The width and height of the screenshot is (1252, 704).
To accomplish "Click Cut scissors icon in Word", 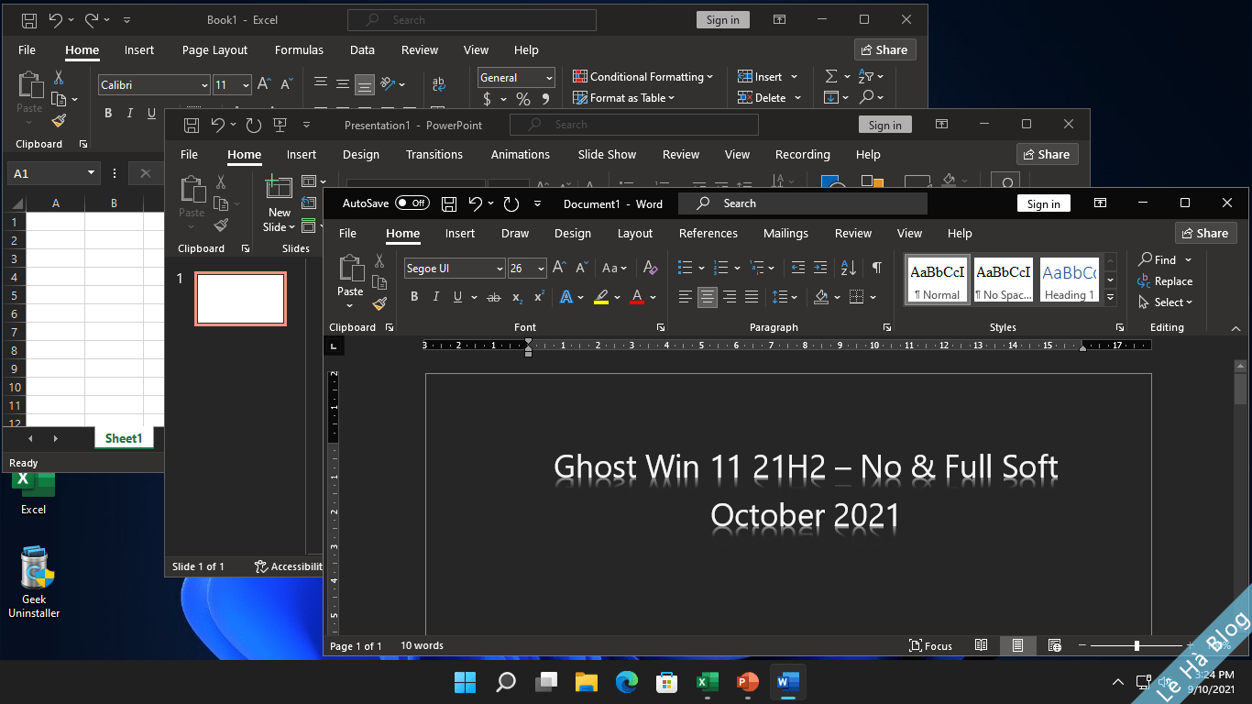I will click(x=379, y=261).
